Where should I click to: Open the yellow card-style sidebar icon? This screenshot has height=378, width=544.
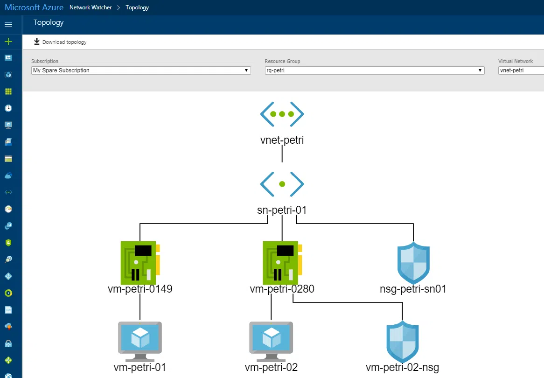coord(8,159)
